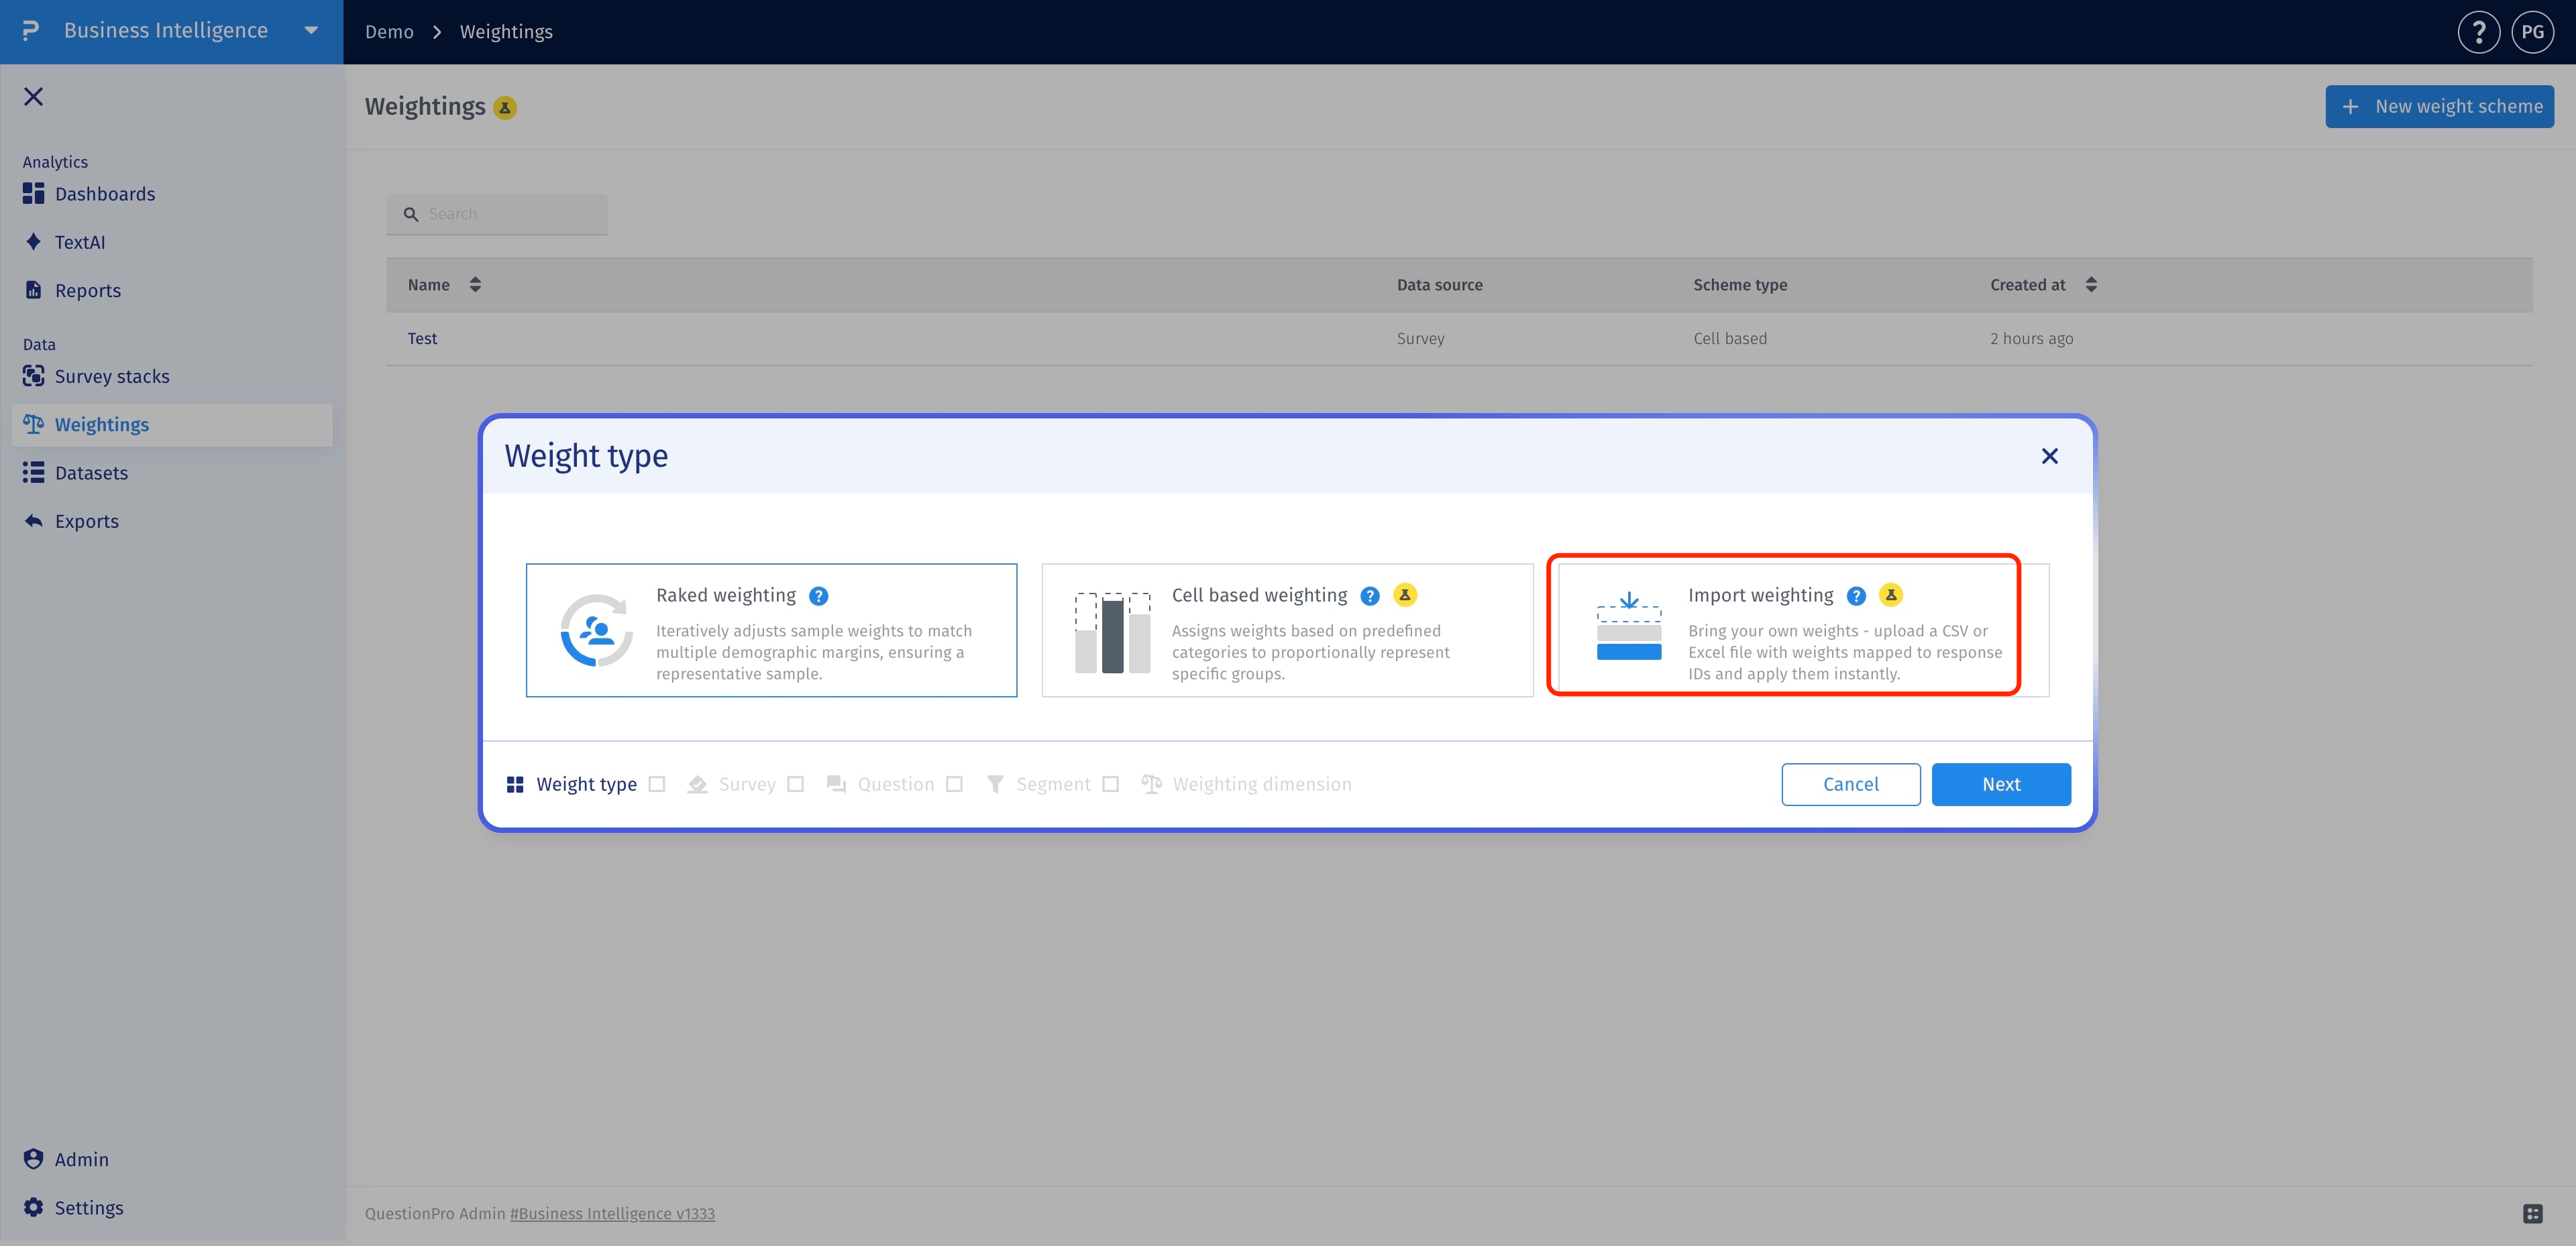Screen dimensions: 2576x1246
Task: Open the Business Intelligence v1333 footer link
Action: tap(612, 1213)
